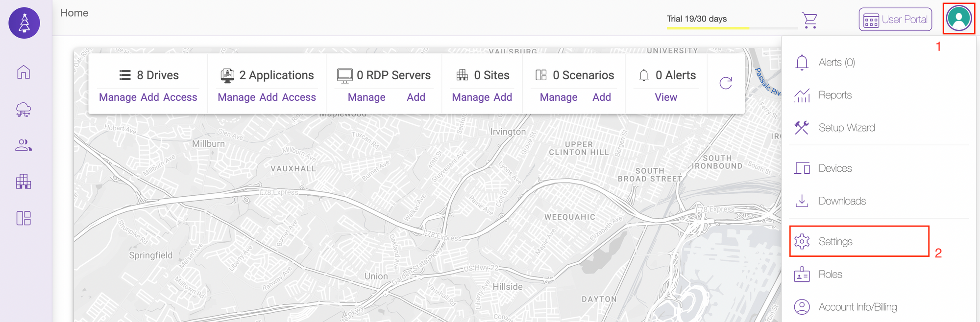Viewport: 980px width, 322px height.
Task: Open Settings from the profile menu
Action: [x=835, y=242]
